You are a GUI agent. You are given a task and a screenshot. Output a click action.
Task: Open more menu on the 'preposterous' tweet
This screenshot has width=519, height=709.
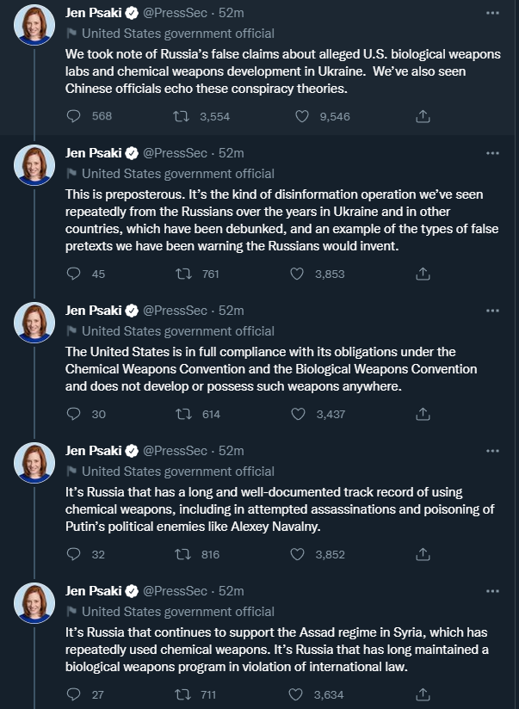(x=492, y=153)
